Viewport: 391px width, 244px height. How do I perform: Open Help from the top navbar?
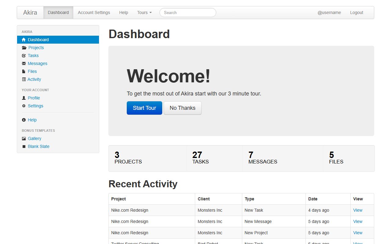point(123,13)
